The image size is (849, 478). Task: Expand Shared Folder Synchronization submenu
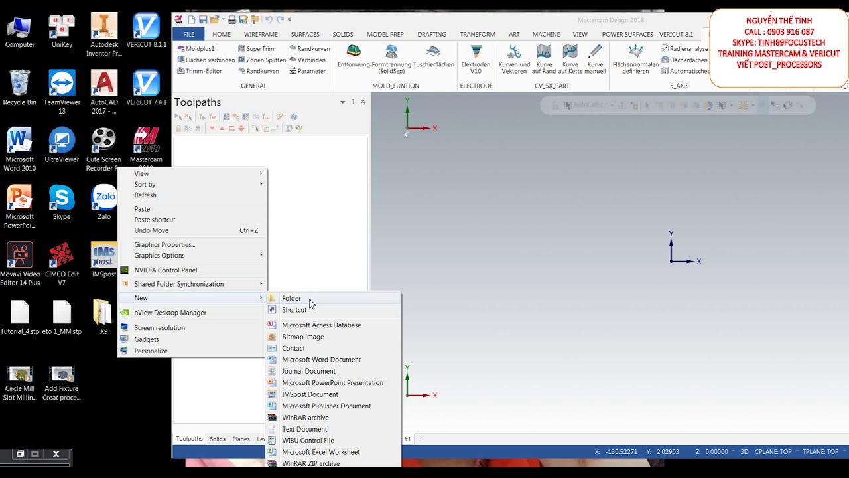(192, 284)
